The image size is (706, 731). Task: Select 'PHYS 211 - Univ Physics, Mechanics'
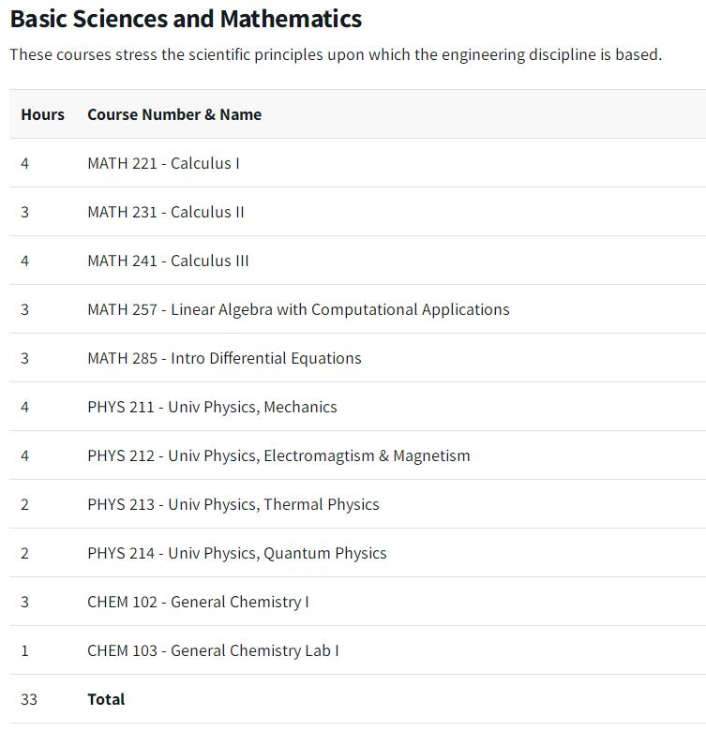[212, 407]
